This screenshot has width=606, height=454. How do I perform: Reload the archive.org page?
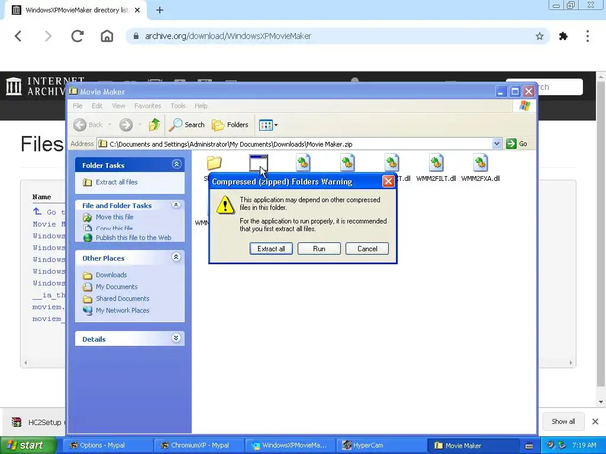pos(78,36)
